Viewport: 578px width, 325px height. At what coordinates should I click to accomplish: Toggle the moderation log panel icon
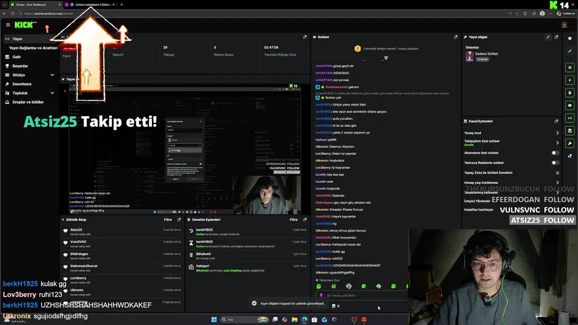[x=570, y=93]
